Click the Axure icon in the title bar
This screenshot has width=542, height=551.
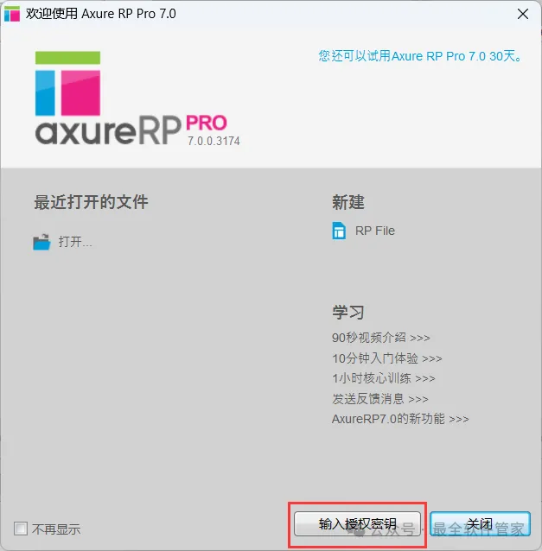pyautogui.click(x=12, y=14)
